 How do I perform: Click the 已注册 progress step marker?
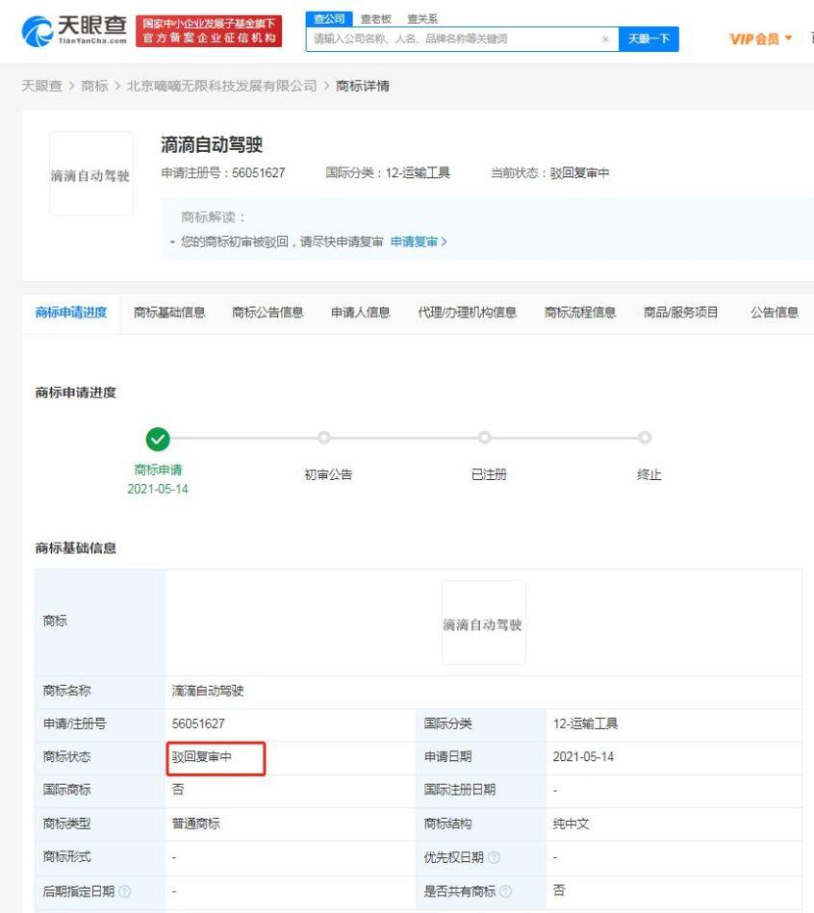484,438
